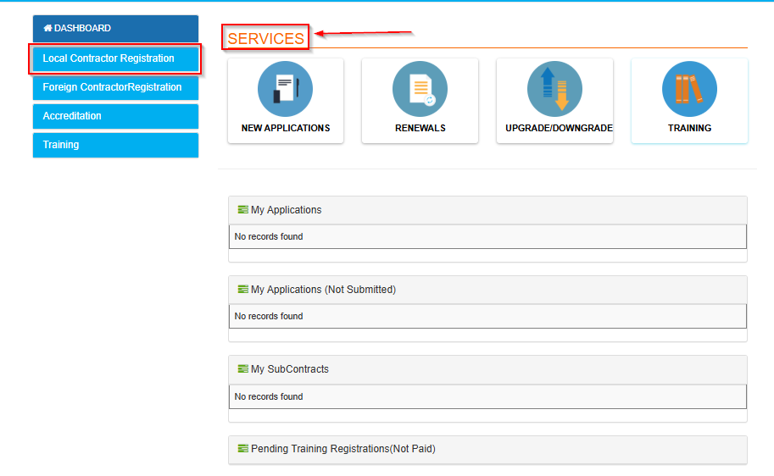
Task: Select the Accreditation sidebar item
Action: (115, 116)
